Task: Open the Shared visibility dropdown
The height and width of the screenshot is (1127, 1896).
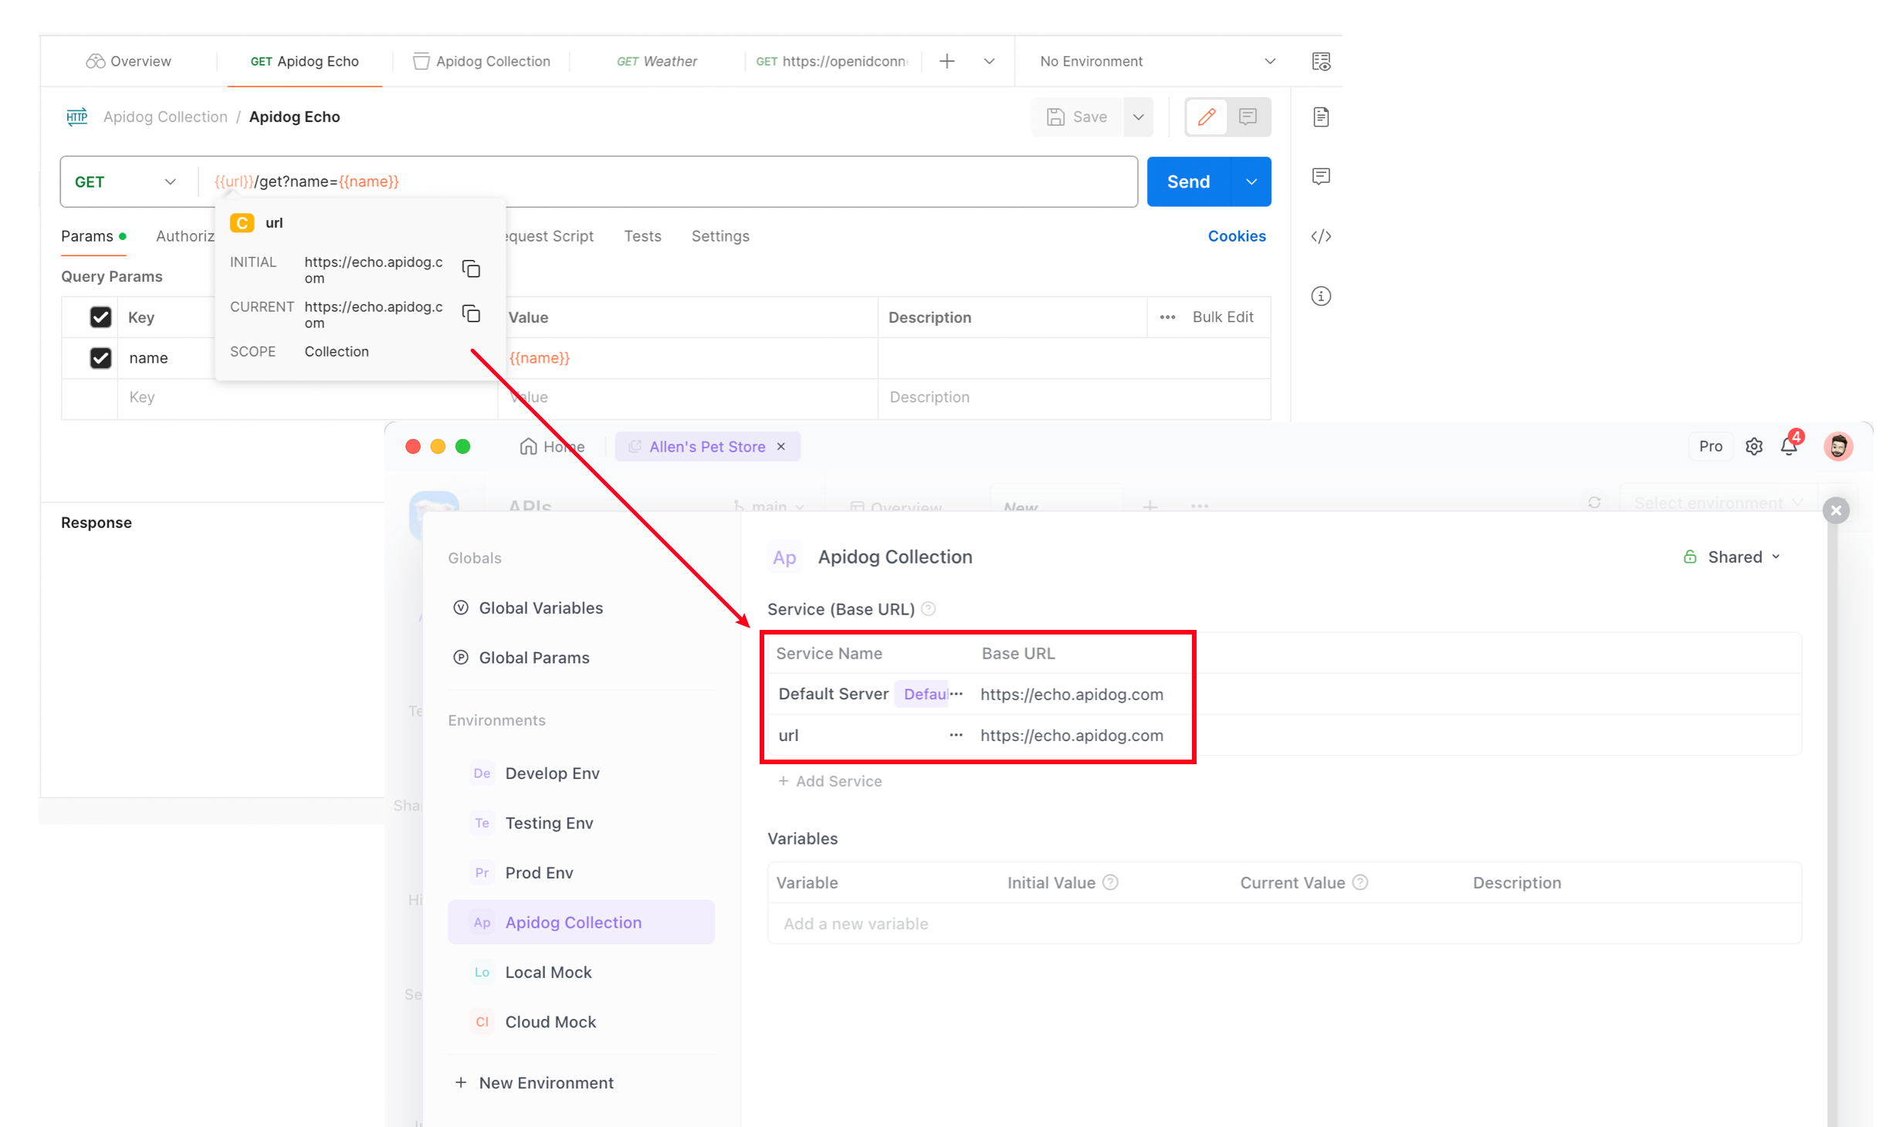Action: [1732, 557]
